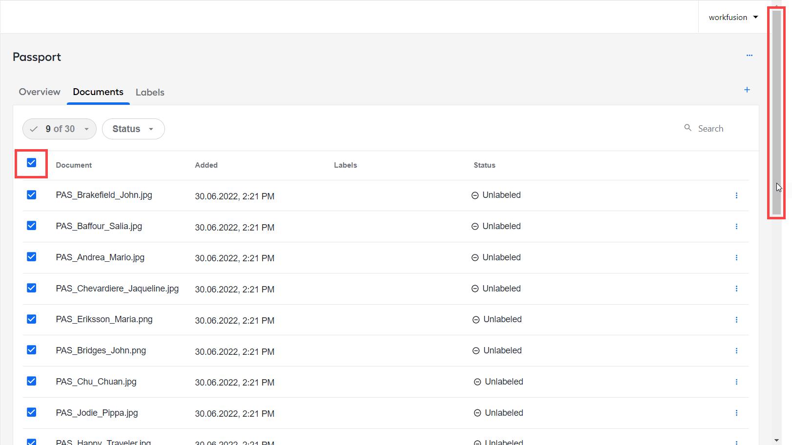Open the 9 of 30 selection dropdown
Image resolution: width=792 pixels, height=445 pixels.
(x=60, y=129)
